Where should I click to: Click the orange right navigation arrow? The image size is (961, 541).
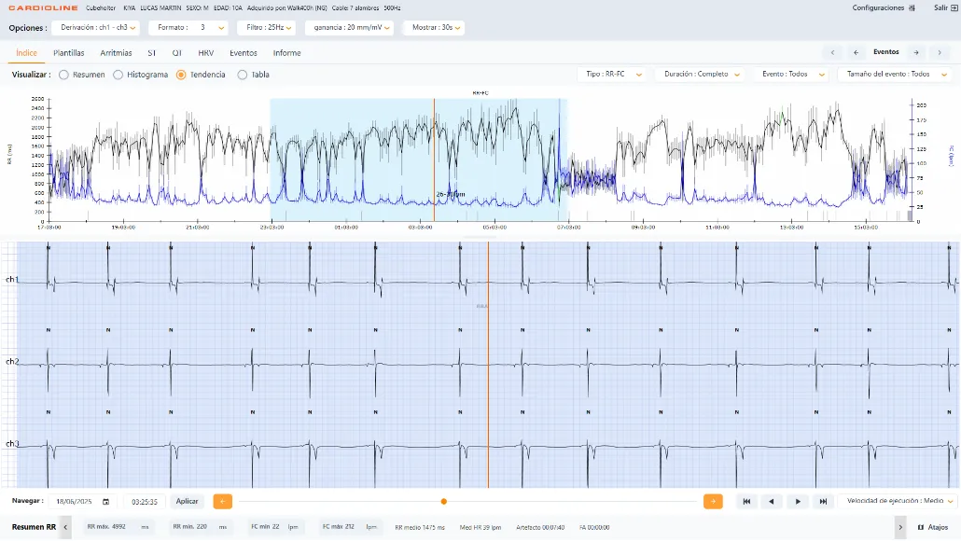point(713,501)
